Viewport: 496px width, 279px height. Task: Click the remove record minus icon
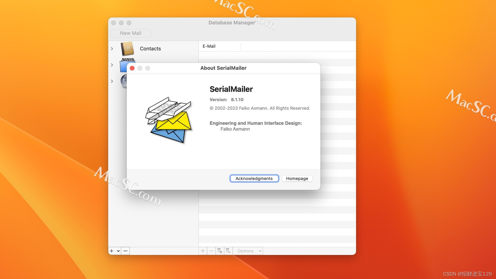pyautogui.click(x=212, y=251)
